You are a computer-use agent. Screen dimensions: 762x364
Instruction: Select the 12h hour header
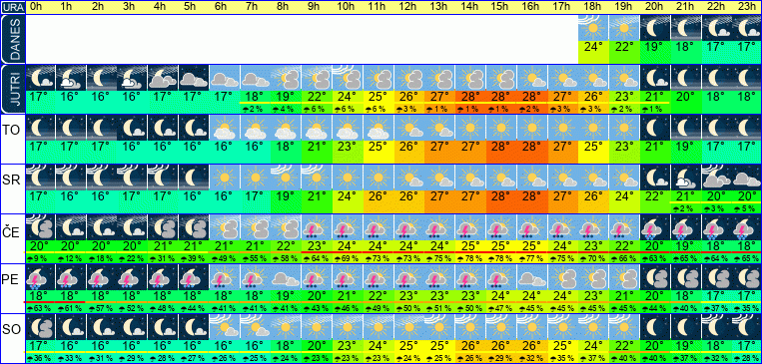(x=406, y=7)
